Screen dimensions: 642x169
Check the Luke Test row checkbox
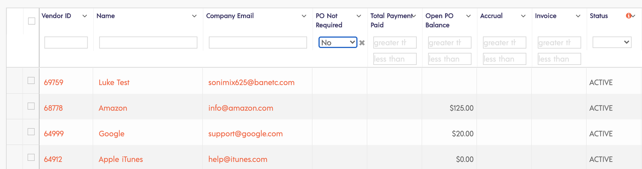click(31, 81)
